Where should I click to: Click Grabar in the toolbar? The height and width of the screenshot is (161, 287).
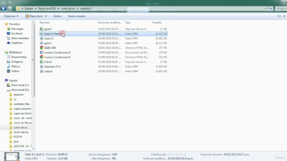(x=57, y=16)
